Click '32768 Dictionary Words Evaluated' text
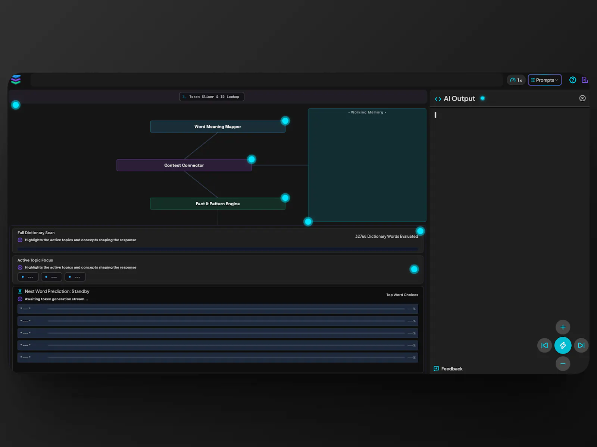The image size is (597, 447). pyautogui.click(x=387, y=237)
